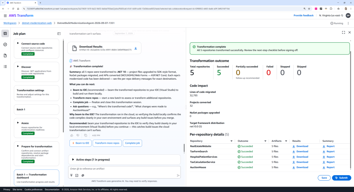This screenshot has width=354, height=192.
Task: Click the Download icon for TaxFormSearch
Action: [x=294, y=152]
